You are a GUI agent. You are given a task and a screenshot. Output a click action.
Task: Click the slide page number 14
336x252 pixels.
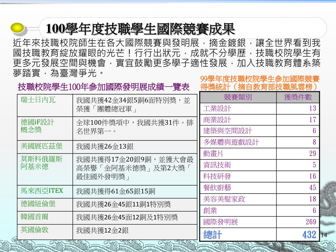pos(324,235)
